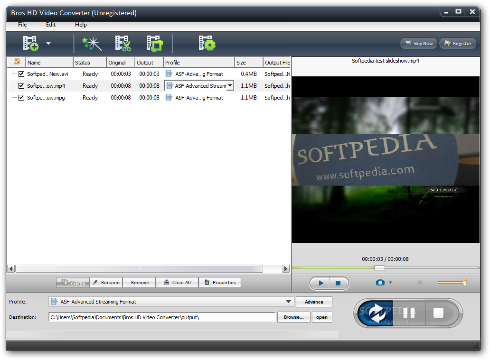Open the Trim video scissors tool
Viewport: 490px width, 360px height.
click(x=123, y=44)
